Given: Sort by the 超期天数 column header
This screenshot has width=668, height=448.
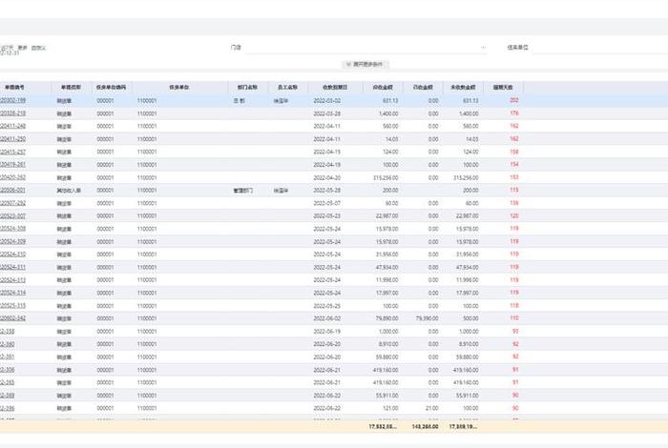Looking at the screenshot, I should 503,87.
